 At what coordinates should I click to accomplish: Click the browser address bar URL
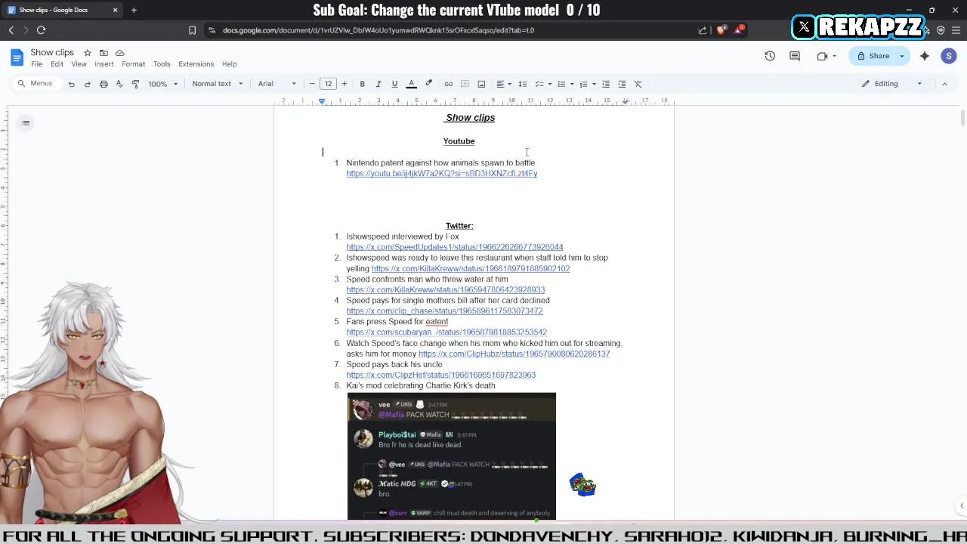[378, 30]
